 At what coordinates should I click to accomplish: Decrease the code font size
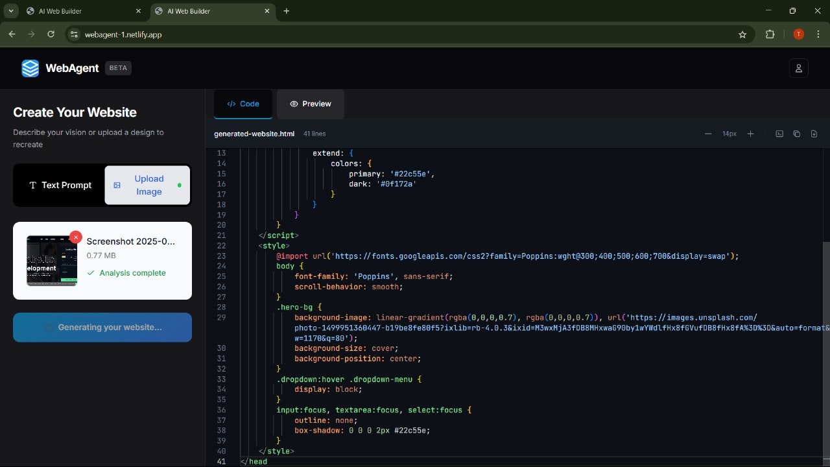tap(708, 134)
